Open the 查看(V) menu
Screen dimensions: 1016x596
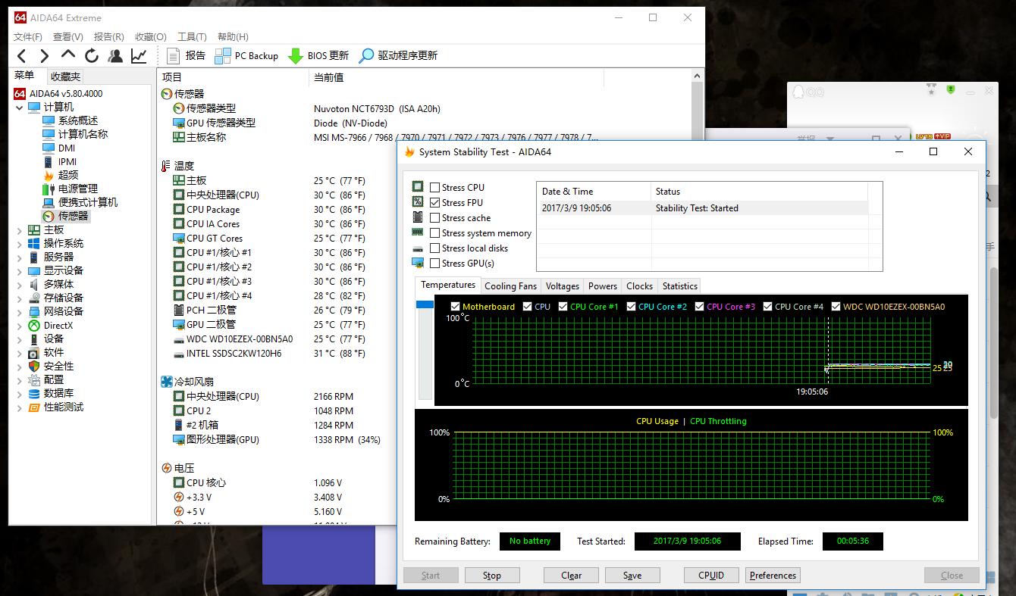[68, 36]
